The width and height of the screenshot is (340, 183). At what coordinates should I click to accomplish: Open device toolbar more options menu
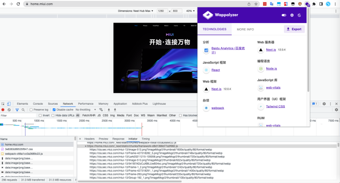336,11
